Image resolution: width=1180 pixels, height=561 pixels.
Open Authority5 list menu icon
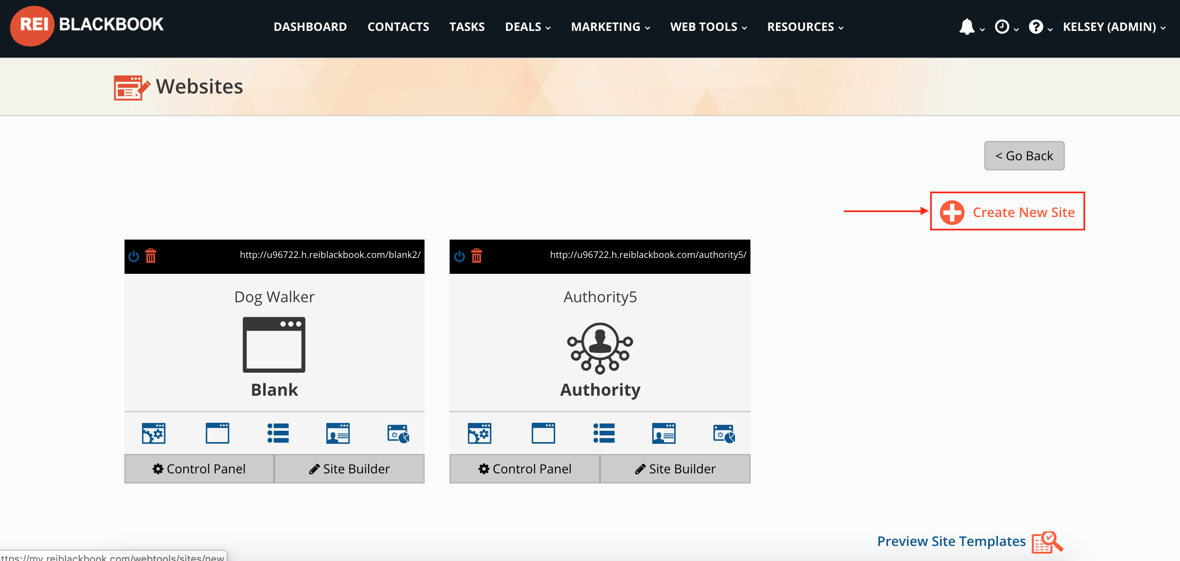[604, 433]
